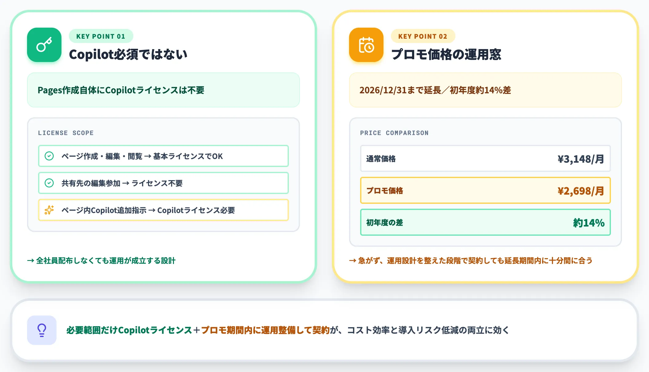This screenshot has width=649, height=372.
Task: Click check icon beside 共有先の編集参加
Action: tap(49, 183)
